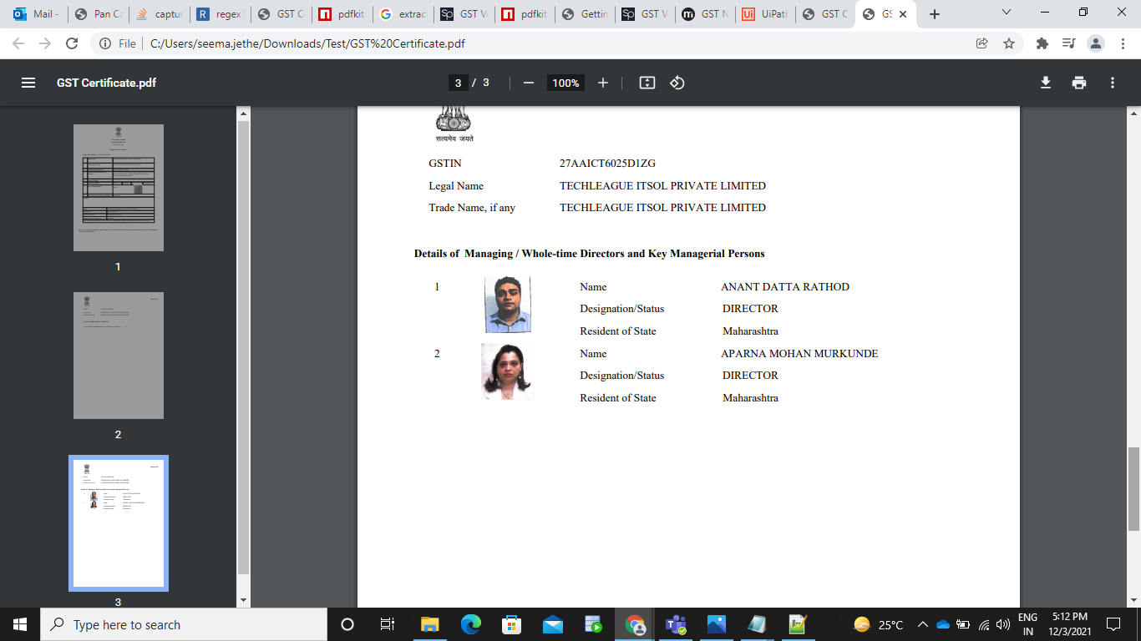Image resolution: width=1141 pixels, height=641 pixels.
Task: Open the Windows notification center
Action: [1113, 624]
